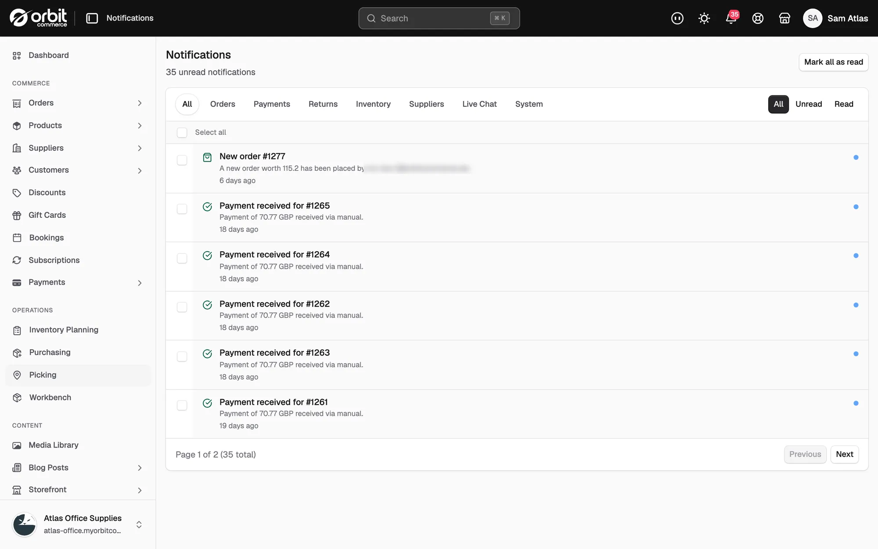Check the Payment received for #1262 row
878x549 pixels.
pos(182,307)
